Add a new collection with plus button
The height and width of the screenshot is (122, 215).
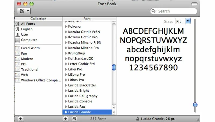click(x=21, y=119)
